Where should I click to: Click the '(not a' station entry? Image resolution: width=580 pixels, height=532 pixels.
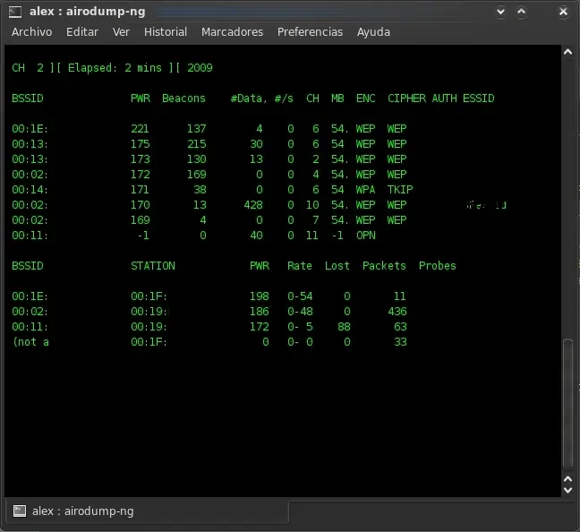(x=30, y=342)
